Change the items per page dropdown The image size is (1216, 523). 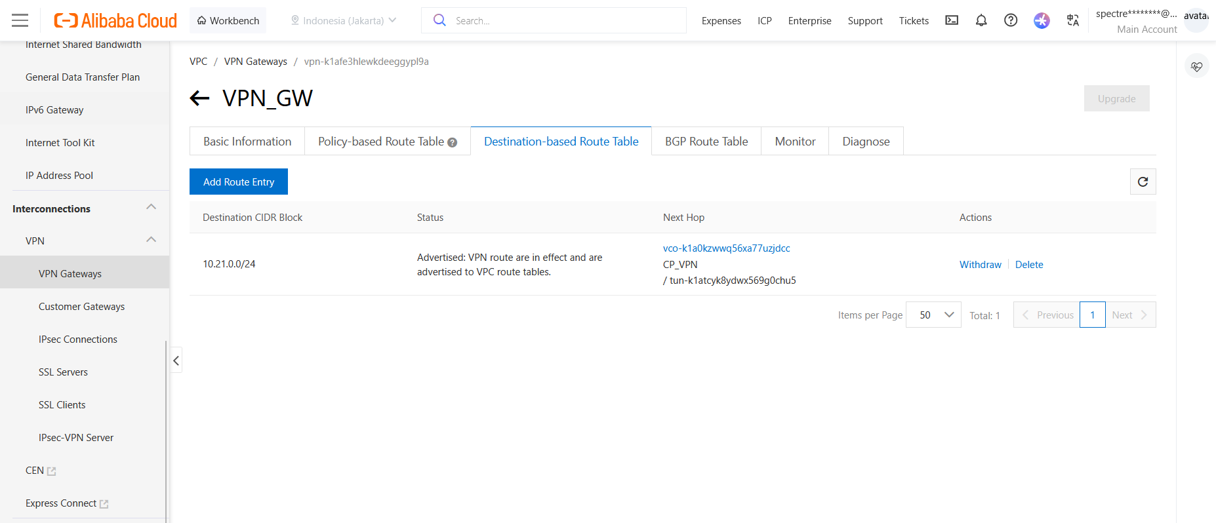click(933, 315)
